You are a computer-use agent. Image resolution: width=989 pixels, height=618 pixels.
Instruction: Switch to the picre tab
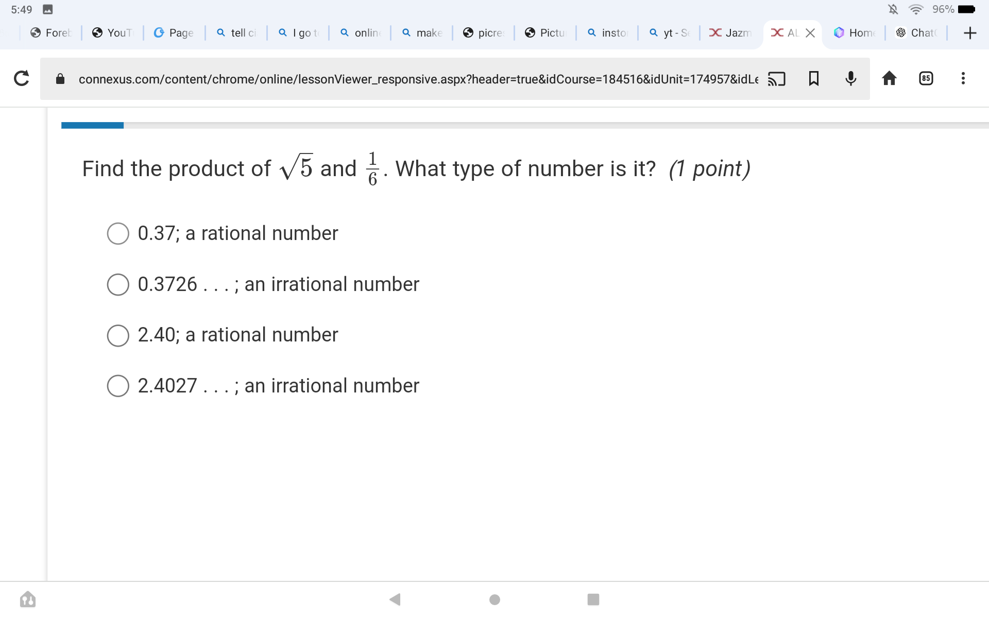(x=483, y=33)
